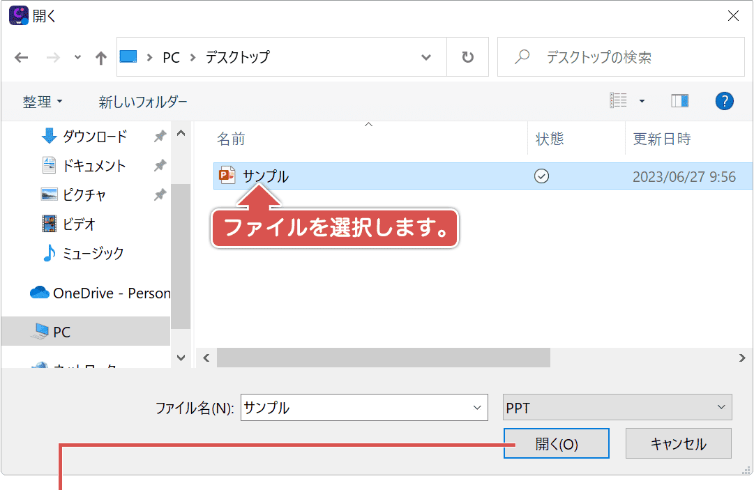Click the Up one level arrow
754x490 pixels.
pyautogui.click(x=100, y=57)
